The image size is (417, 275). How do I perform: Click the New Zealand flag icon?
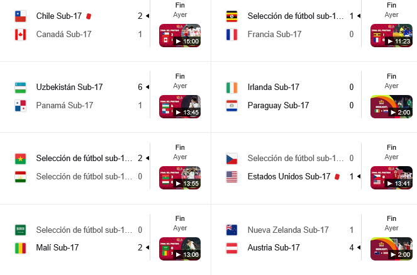click(x=231, y=230)
